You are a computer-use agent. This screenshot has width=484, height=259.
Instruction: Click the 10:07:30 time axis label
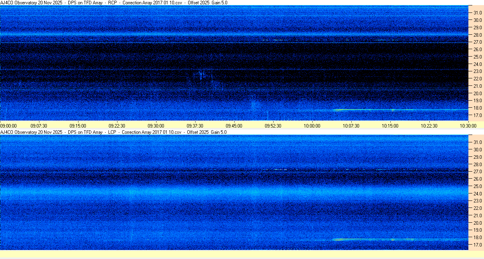(x=351, y=126)
